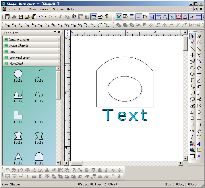Image resolution: width=205 pixels, height=188 pixels.
Task: Click the Help question mark icon
Action: pos(107,17)
